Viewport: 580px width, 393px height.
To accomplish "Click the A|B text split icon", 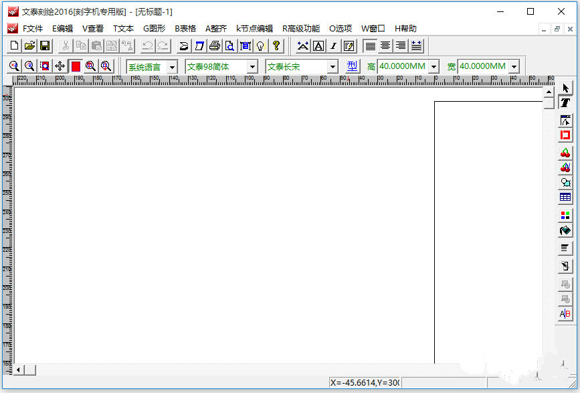I will (565, 314).
